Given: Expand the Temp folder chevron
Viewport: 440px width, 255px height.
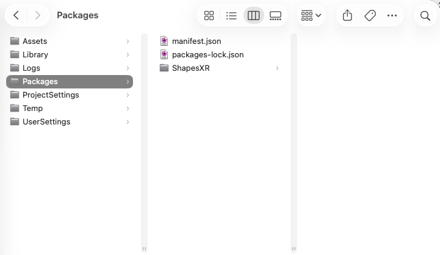Looking at the screenshot, I should 128,109.
